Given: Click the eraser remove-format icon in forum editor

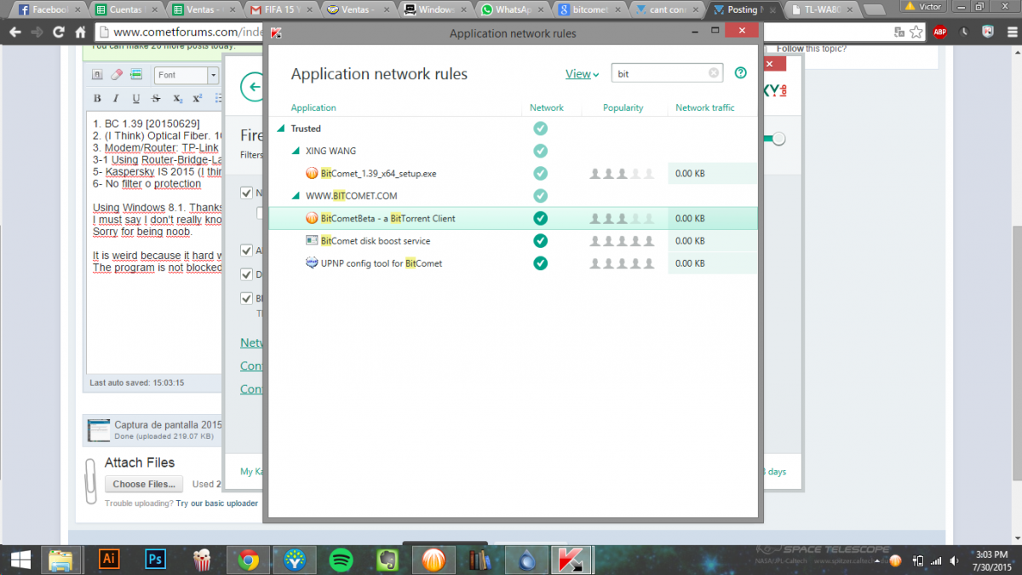Looking at the screenshot, I should click(x=118, y=75).
